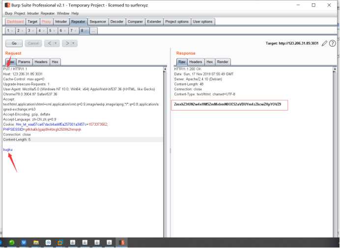Switch to the Proxy tab
Image resolution: width=340 pixels, height=248 pixels.
pos(46,22)
